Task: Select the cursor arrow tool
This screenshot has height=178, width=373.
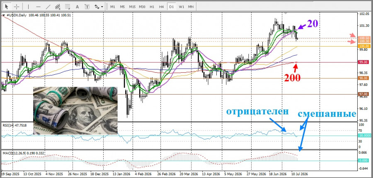Action: click(7, 7)
